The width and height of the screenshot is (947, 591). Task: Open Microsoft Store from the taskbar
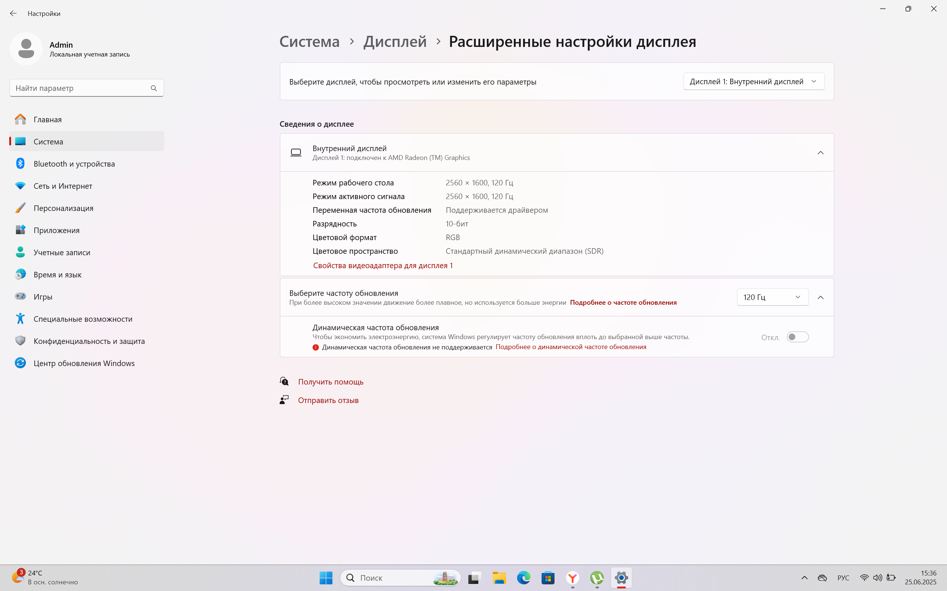548,578
